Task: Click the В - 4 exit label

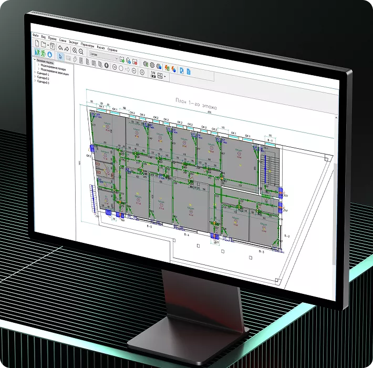Action: pos(186,234)
